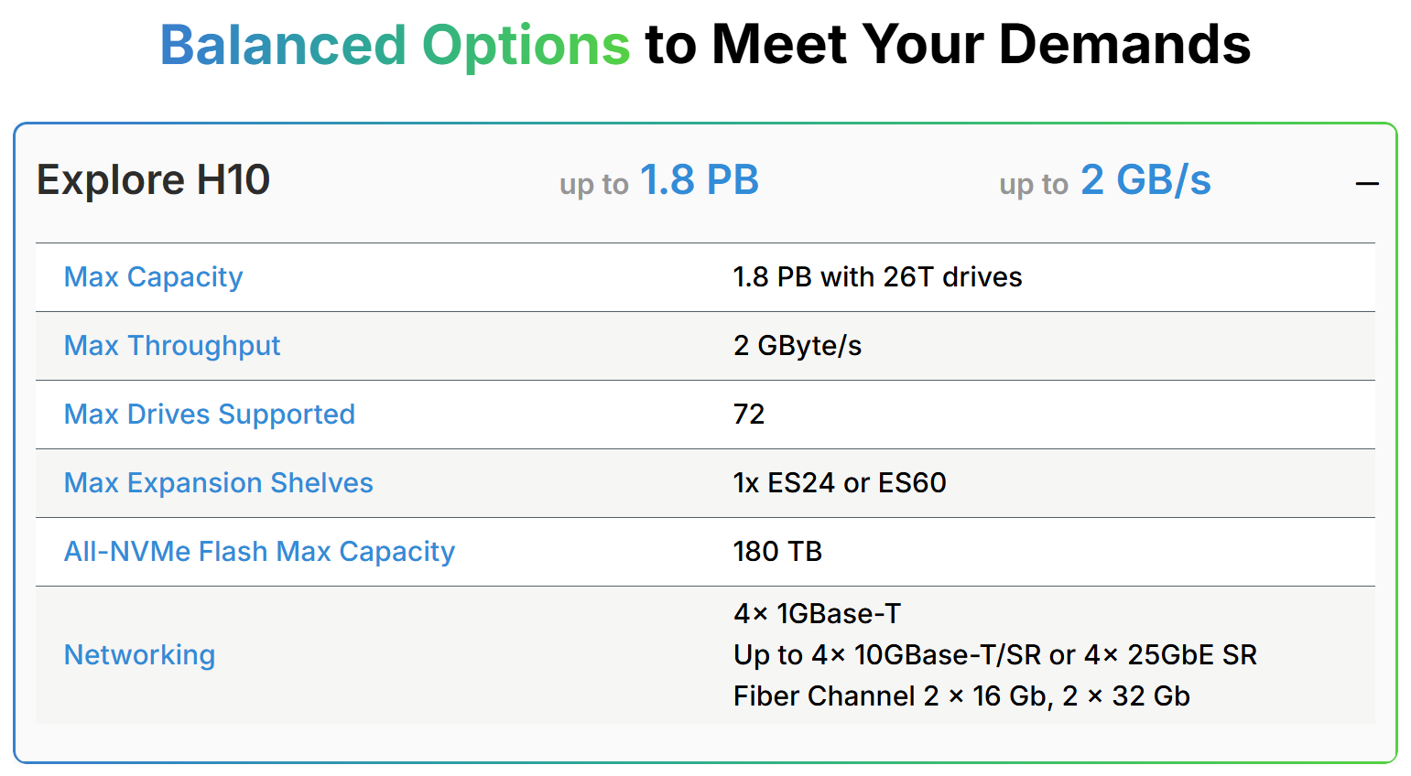Click the Max Throughput link
The height and width of the screenshot is (776, 1411).
coord(171,345)
